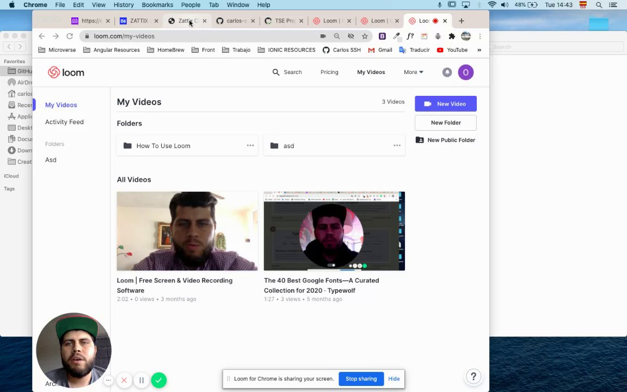Viewport: 627px width, 392px height.
Task: Go to Pricing page
Action: pyautogui.click(x=329, y=72)
